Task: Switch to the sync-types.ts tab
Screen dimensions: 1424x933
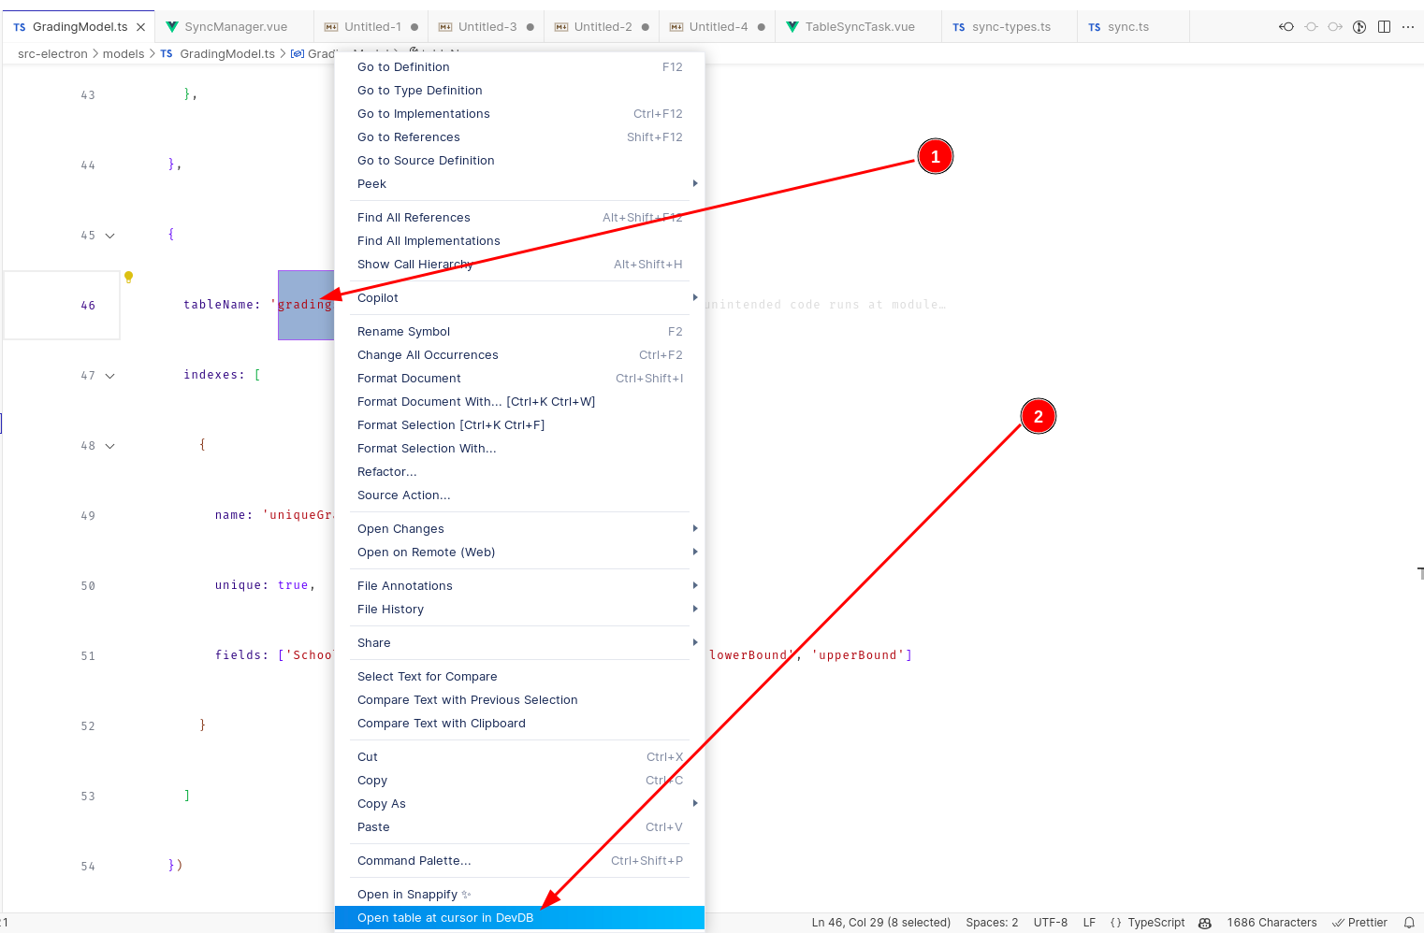Action: [x=1009, y=27]
